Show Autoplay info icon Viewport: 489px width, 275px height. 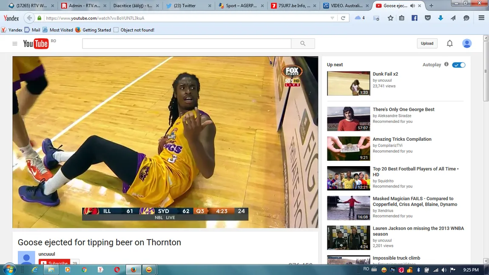[x=446, y=64]
